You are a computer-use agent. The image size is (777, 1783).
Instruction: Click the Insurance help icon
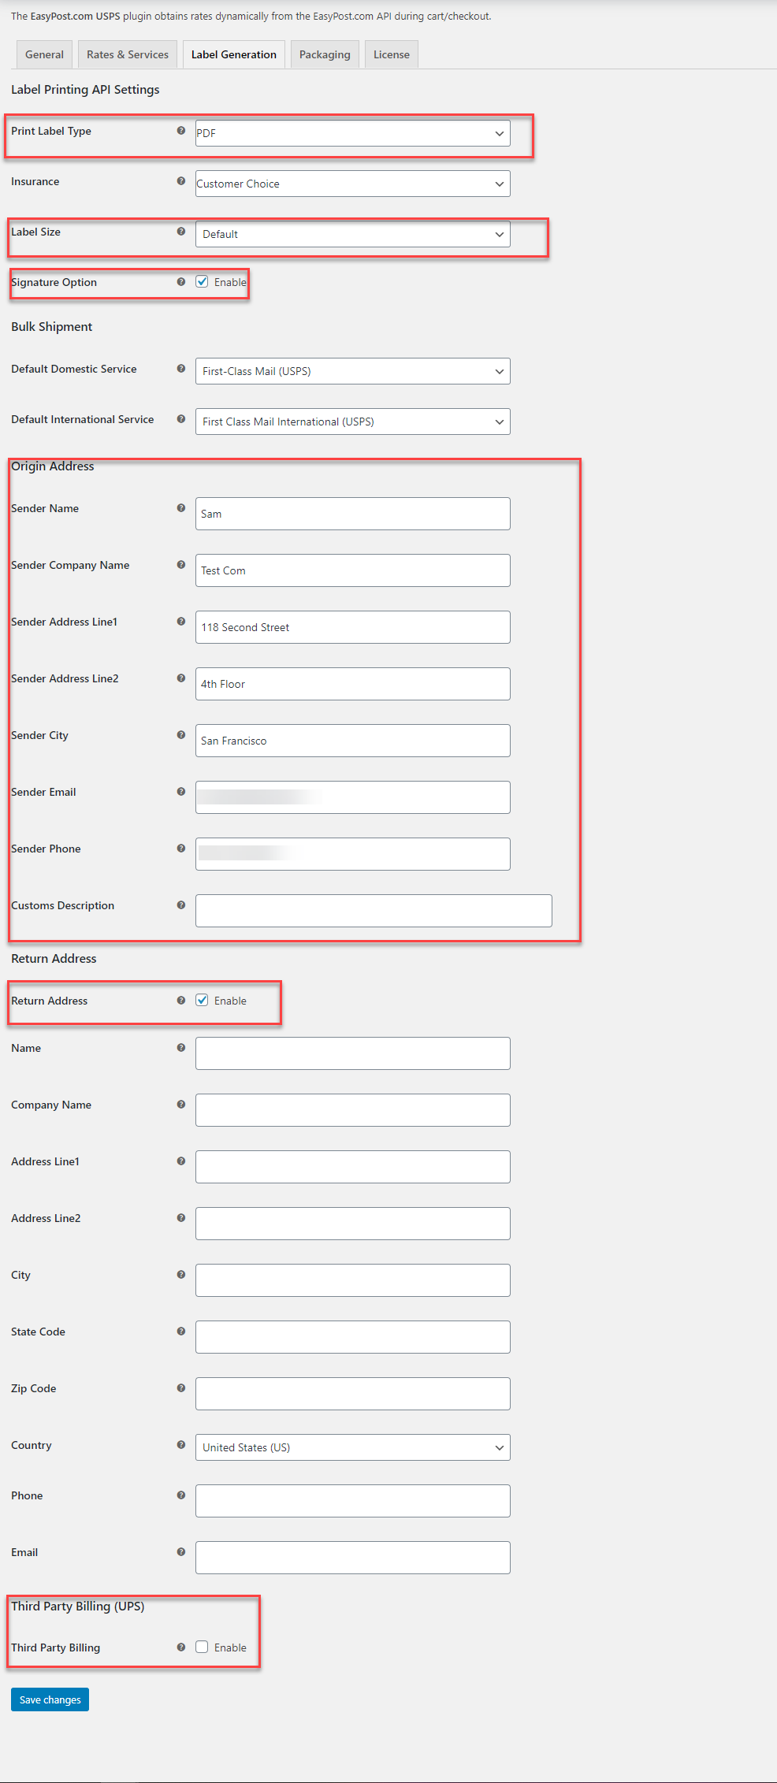click(x=180, y=180)
